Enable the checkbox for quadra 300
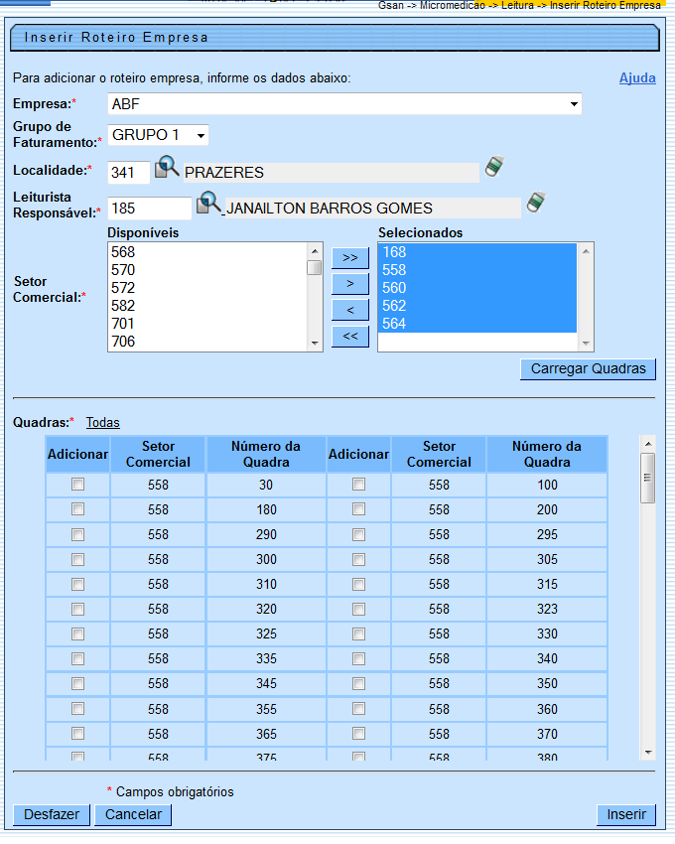This screenshot has width=675, height=844. (x=77, y=559)
